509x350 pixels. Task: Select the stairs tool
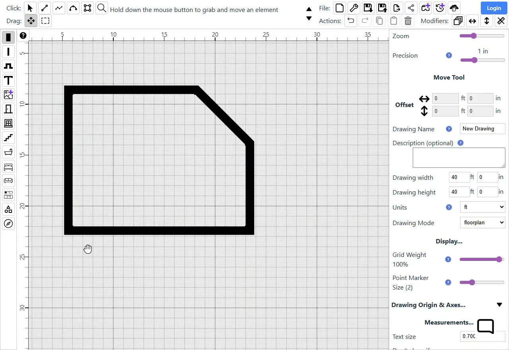tap(8, 138)
